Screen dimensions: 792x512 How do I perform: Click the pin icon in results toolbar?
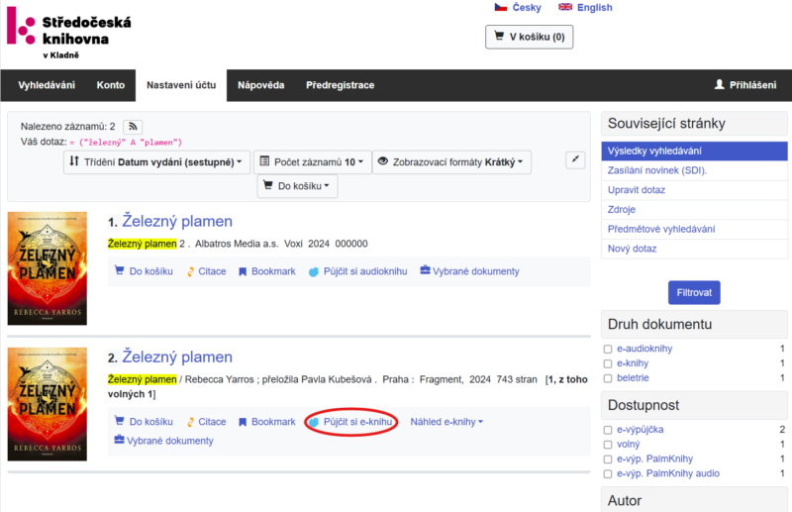(x=575, y=160)
